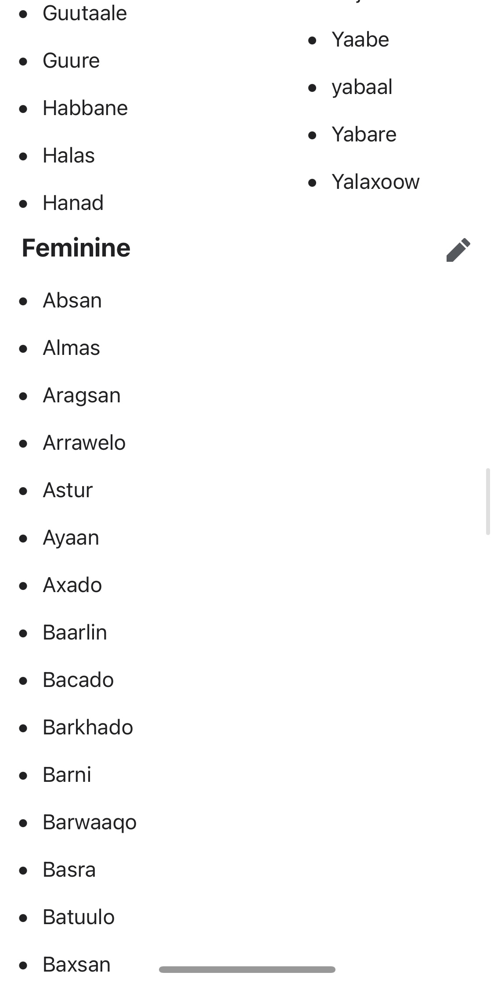Click on Barwaaqo in the list

pos(89,822)
